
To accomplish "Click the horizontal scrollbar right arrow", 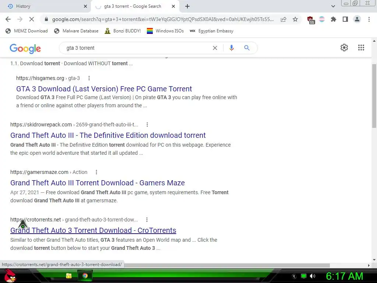I will point(369,265).
